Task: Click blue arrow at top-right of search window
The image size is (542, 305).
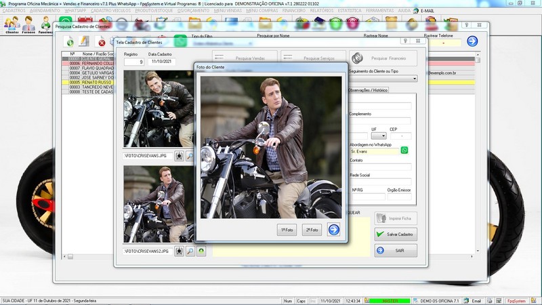Action: 472,41
